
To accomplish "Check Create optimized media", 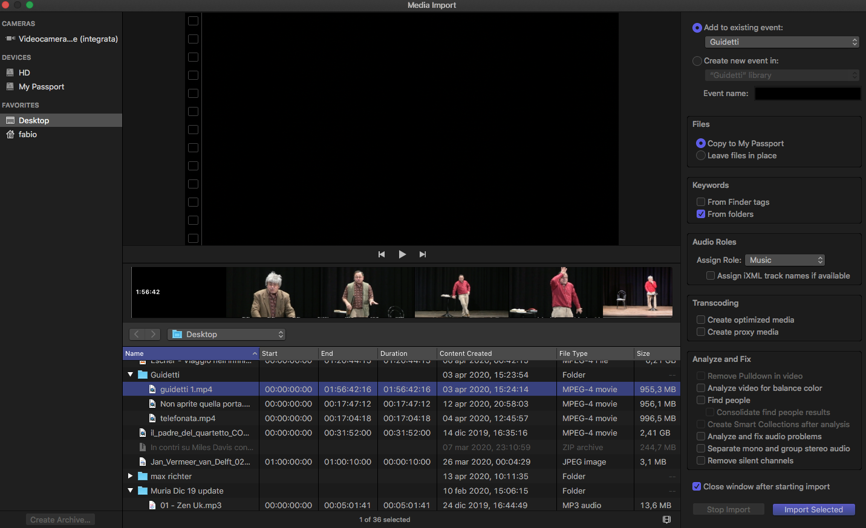I will [x=701, y=320].
